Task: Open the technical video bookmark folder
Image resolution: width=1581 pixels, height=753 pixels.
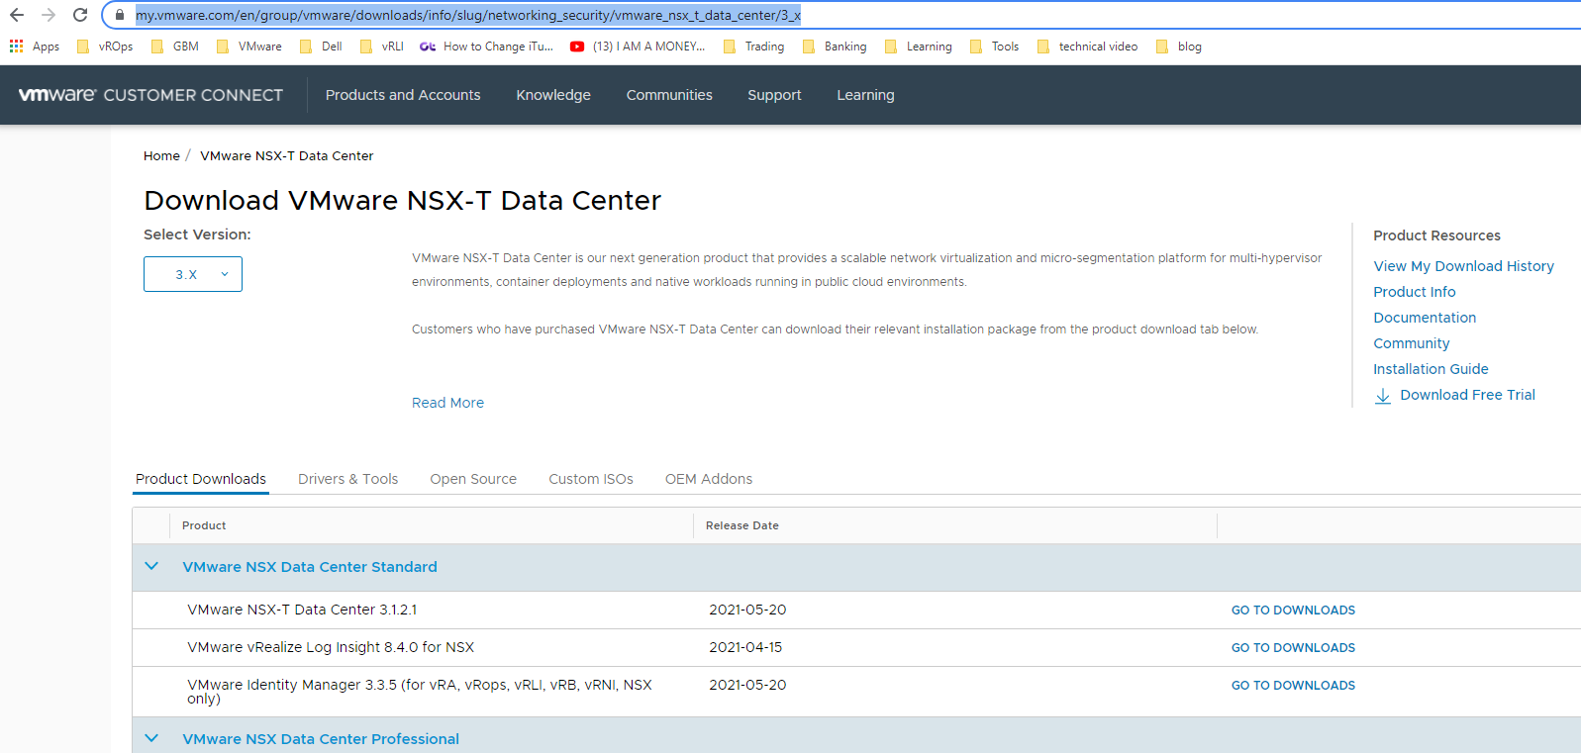Action: (x=1087, y=47)
